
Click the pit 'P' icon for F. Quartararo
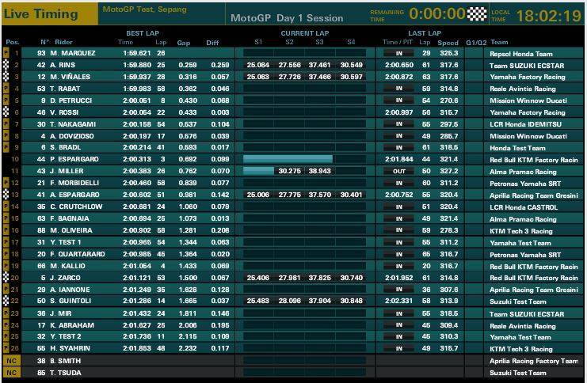click(x=6, y=254)
